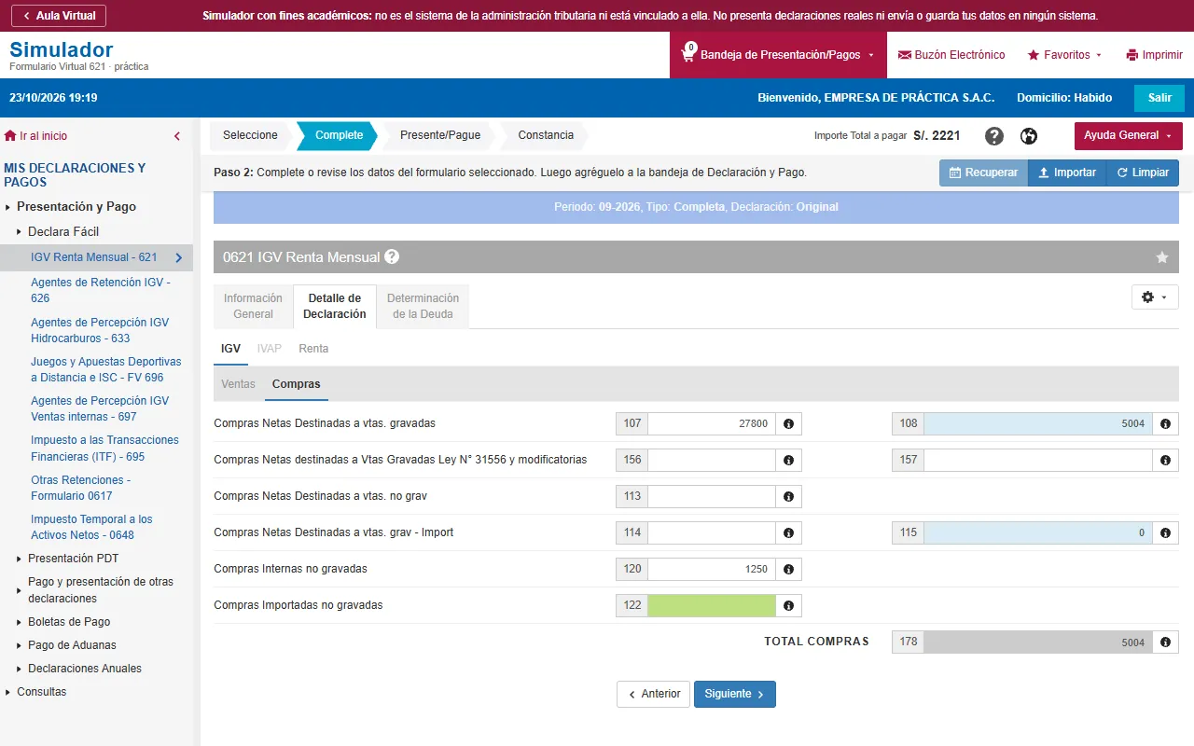Switch to Información General tab
This screenshot has height=746, width=1194.
(253, 306)
